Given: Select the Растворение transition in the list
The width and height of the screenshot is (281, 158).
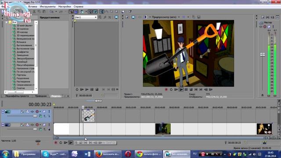Looking at the screenshot, I should pos(23,82).
